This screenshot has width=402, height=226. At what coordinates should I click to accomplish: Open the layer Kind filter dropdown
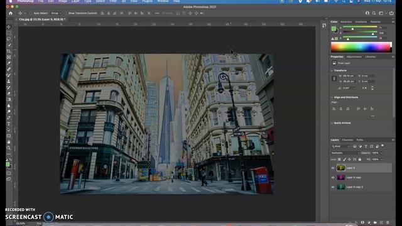tap(340, 146)
